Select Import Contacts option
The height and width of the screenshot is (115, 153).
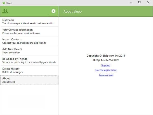click(x=30, y=41)
